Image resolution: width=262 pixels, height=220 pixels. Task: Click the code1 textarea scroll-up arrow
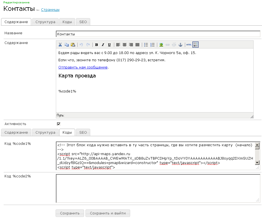coord(257,144)
